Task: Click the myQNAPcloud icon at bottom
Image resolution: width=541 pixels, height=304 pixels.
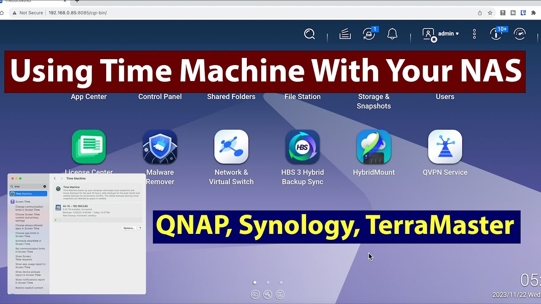Action: tap(255, 295)
